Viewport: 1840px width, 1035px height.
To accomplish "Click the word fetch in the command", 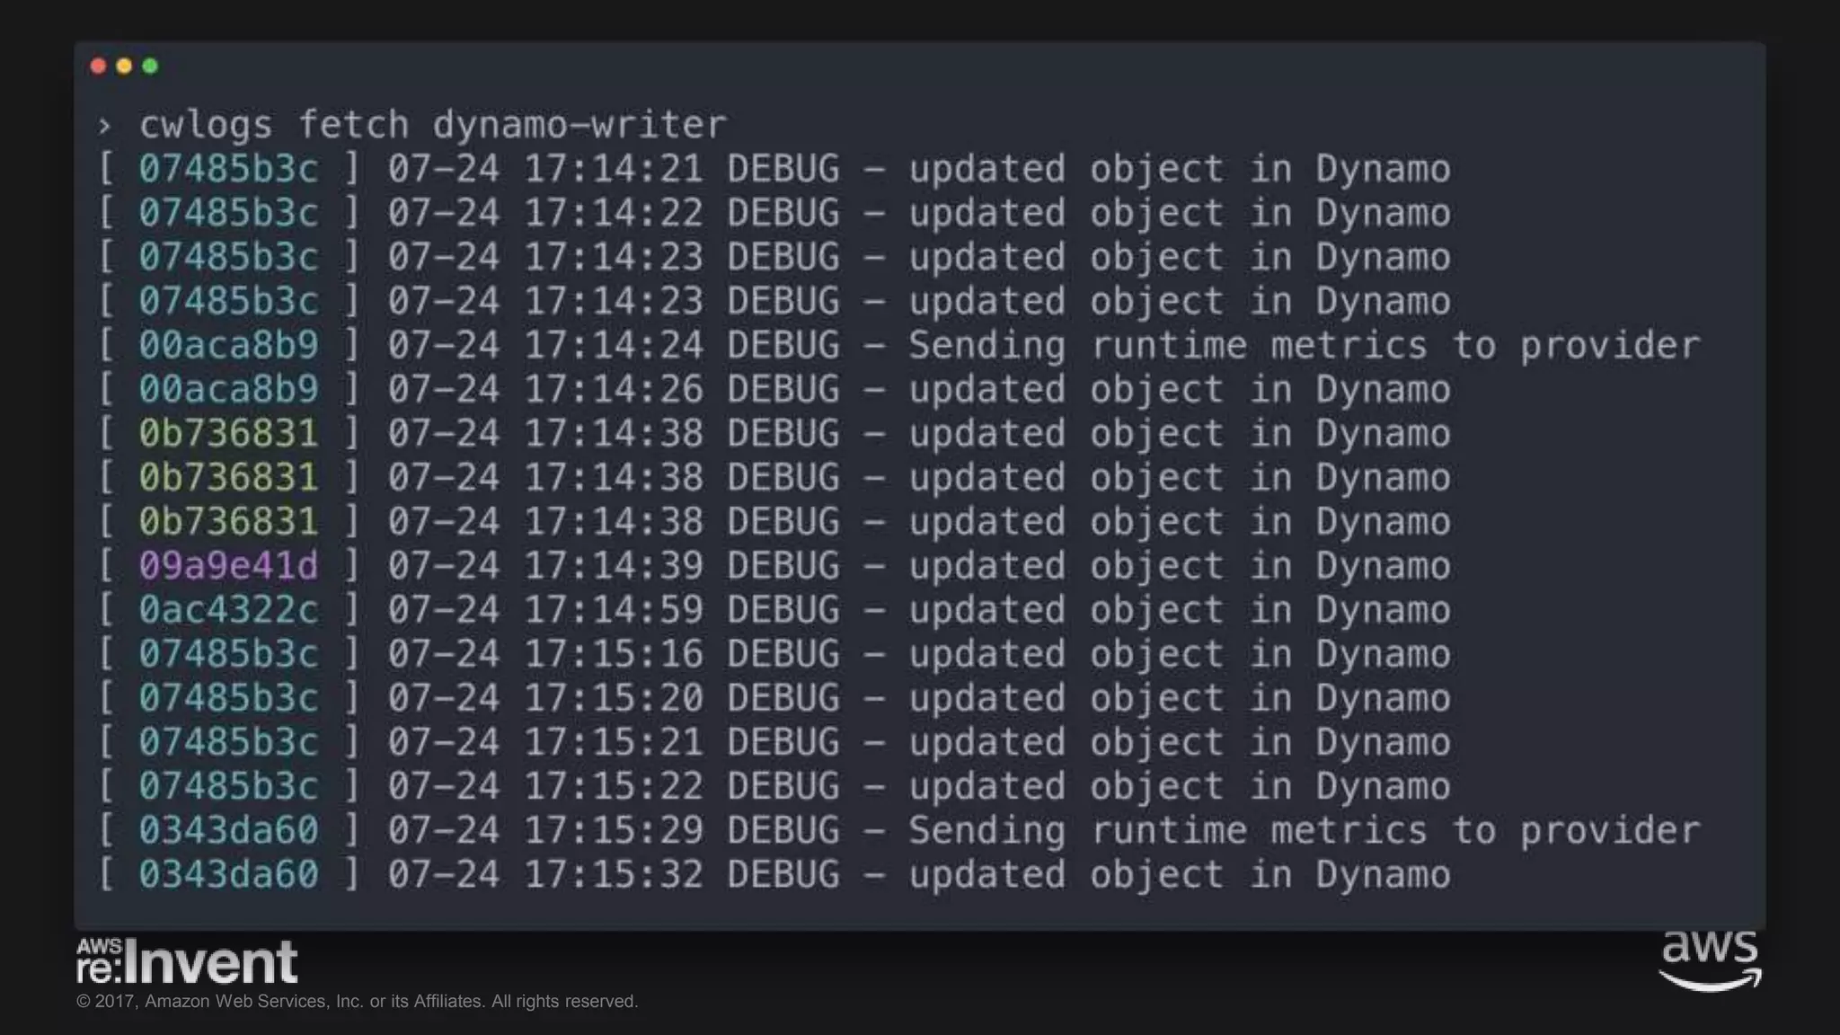I will point(353,125).
